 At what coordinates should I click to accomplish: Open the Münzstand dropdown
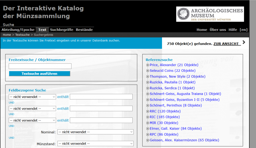pos(95,144)
